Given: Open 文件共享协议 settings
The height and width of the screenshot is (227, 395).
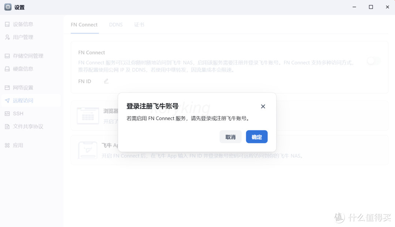Looking at the screenshot, I should coord(25,126).
